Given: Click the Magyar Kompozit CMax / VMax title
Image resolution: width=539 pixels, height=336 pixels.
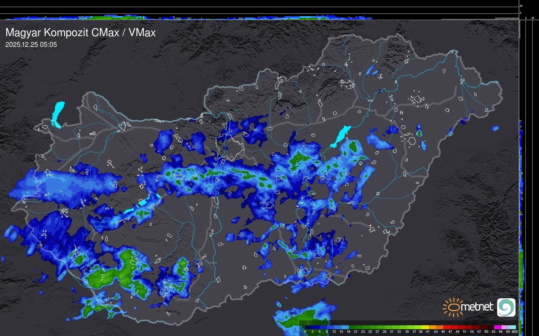Looking at the screenshot, I should click(81, 33).
